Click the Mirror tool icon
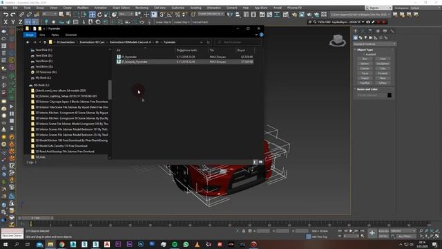Screen dimensions: 442x249 [x=230, y=15]
